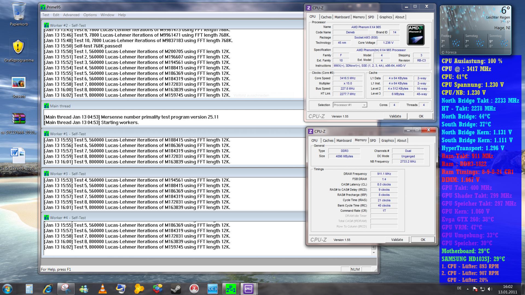
Task: Switch to Graphics tab in lower CPU-Z
Action: pos(387,141)
